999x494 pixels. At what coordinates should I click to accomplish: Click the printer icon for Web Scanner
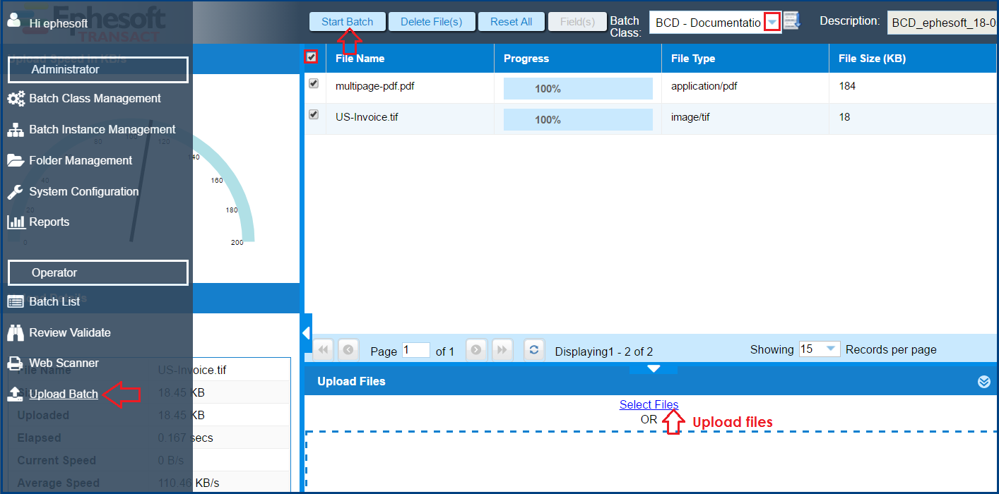pos(16,363)
